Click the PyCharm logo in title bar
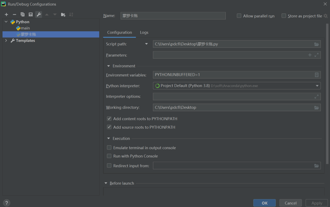This screenshot has height=207, width=330. click(x=3, y=4)
